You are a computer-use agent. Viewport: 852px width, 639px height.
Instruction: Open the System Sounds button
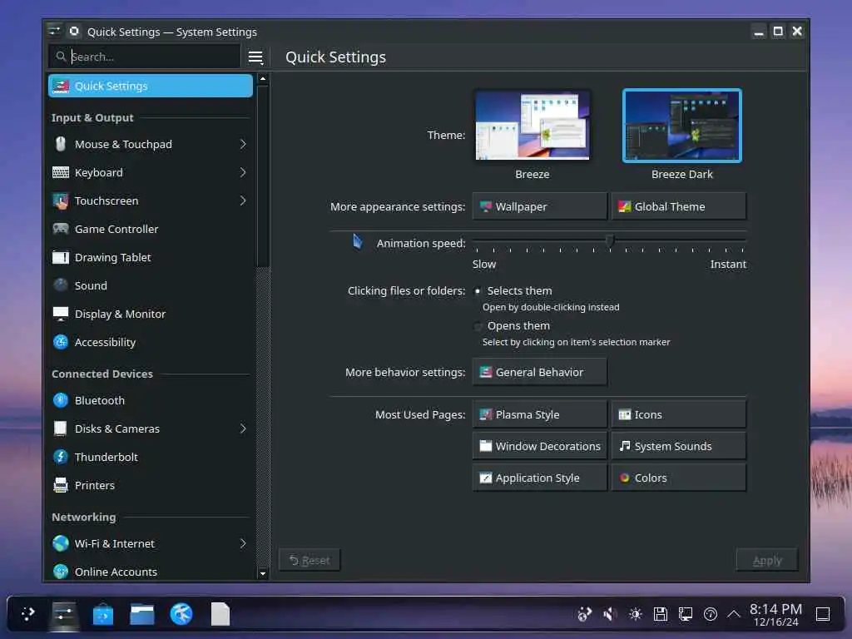pos(679,446)
